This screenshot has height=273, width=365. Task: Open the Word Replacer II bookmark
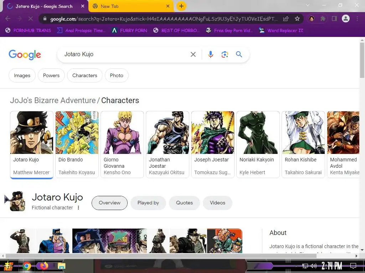(x=281, y=31)
